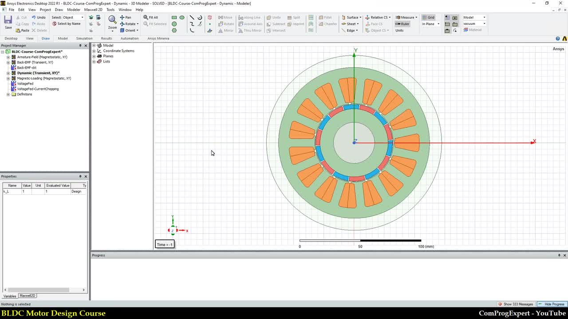Pin the Project Manager panel
The width and height of the screenshot is (568, 319).
[x=80, y=46]
